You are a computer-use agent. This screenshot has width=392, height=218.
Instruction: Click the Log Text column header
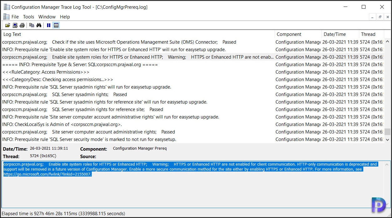(x=138, y=34)
